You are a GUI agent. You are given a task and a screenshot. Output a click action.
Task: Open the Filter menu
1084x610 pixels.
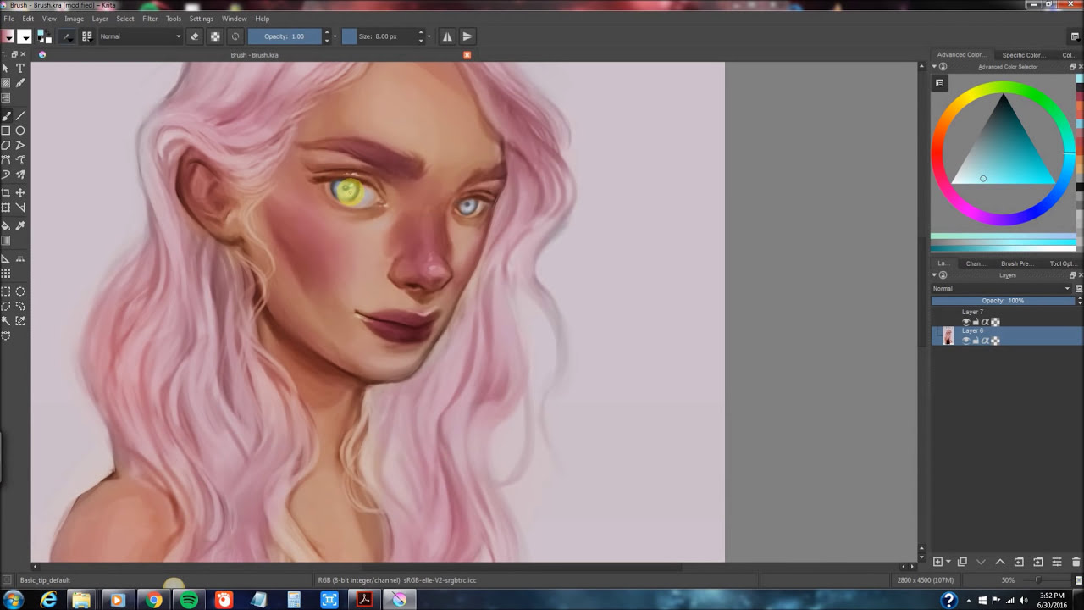click(x=150, y=19)
